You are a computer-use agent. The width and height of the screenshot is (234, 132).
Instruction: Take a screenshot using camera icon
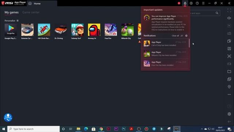229,56
